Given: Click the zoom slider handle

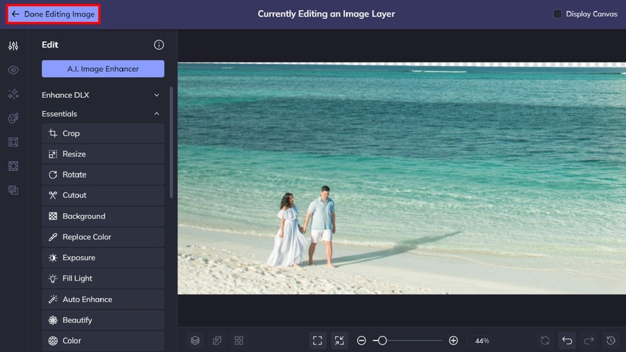Looking at the screenshot, I should pyautogui.click(x=382, y=341).
